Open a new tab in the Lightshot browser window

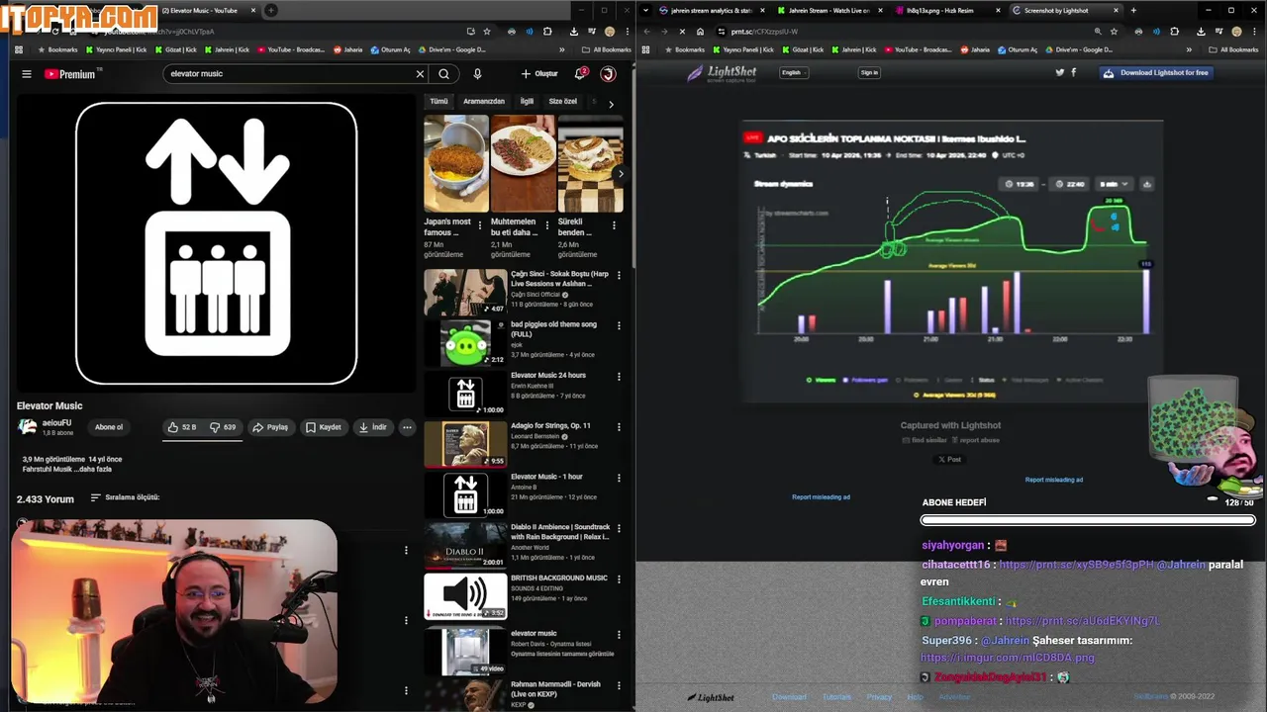[1133, 11]
